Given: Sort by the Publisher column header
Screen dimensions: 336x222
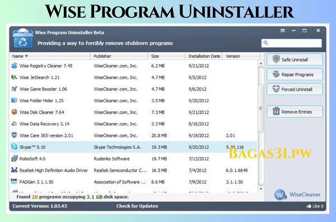Looking at the screenshot, I should (119, 56).
